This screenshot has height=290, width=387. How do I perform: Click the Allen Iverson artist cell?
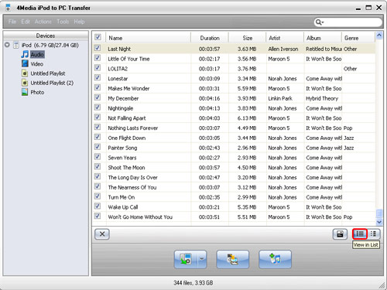[x=283, y=49]
